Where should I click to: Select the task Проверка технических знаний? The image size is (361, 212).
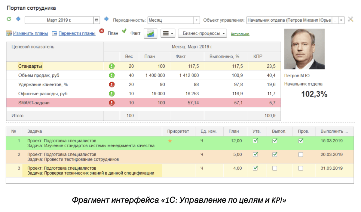coord(180,171)
